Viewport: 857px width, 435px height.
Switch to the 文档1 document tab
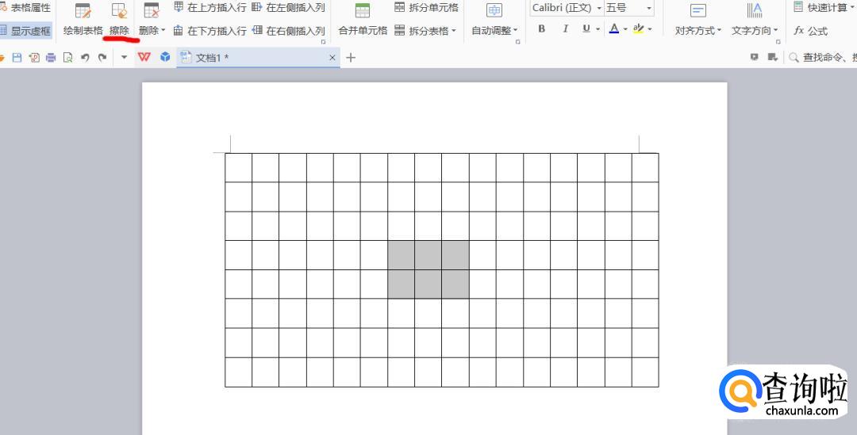[x=212, y=58]
